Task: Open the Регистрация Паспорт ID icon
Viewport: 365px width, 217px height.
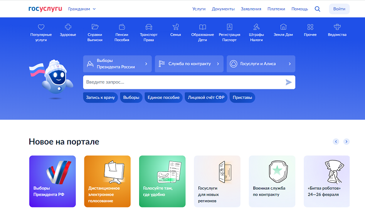Action: (x=229, y=27)
